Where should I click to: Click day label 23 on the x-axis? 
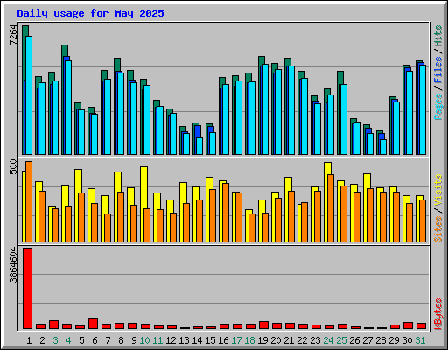315,340
